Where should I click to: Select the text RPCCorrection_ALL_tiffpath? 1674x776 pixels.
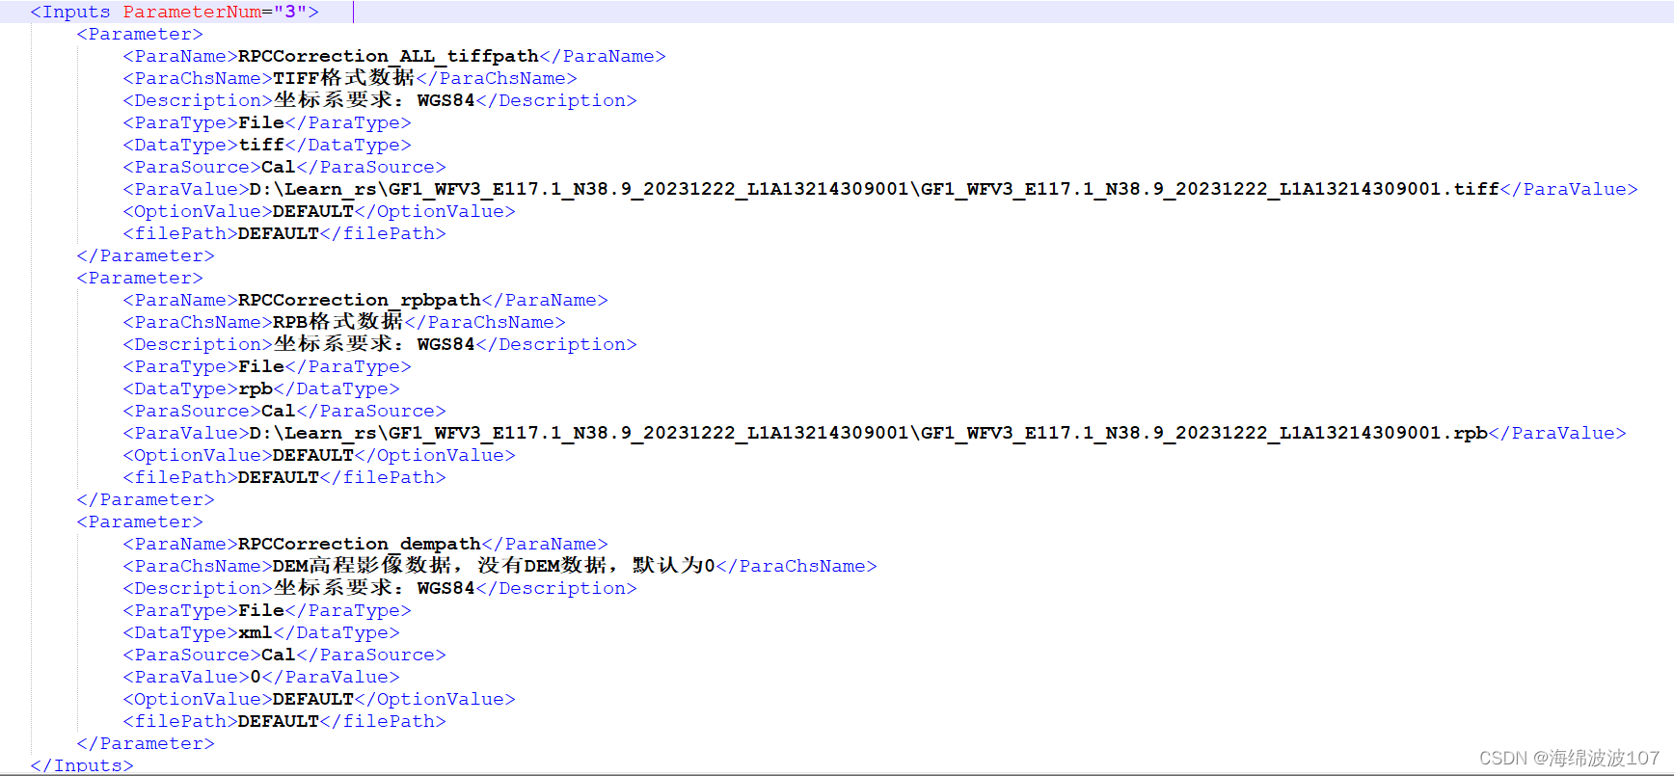point(389,56)
